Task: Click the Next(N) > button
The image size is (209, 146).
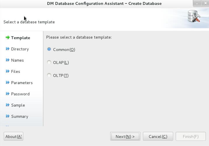Action: (x=125, y=136)
